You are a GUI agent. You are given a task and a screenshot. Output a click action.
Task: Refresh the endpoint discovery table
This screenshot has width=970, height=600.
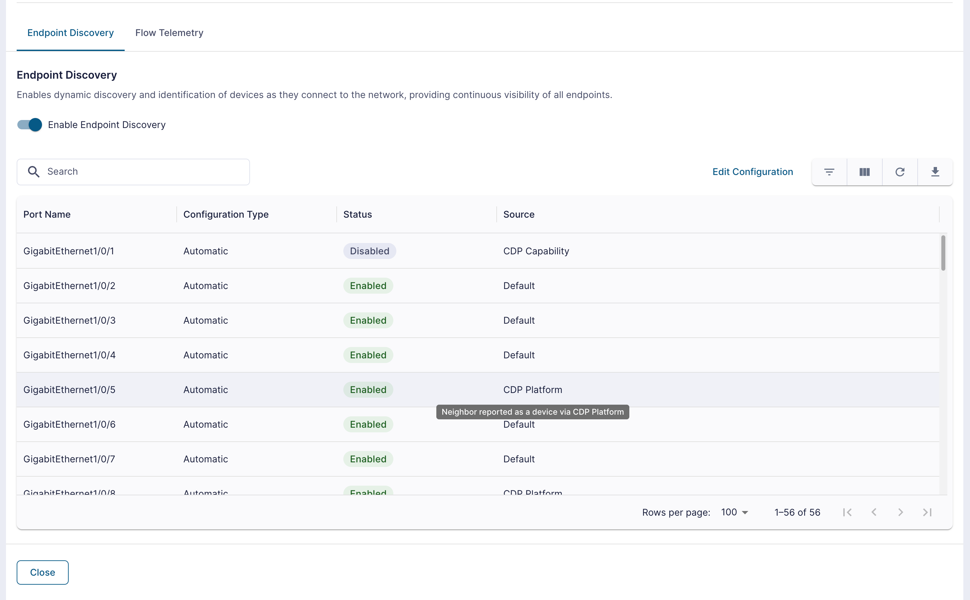tap(900, 172)
